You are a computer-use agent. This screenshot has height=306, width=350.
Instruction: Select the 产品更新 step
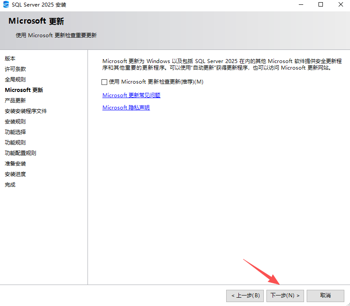(x=14, y=100)
